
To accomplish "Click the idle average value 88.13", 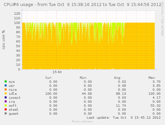I will (121, 94).
